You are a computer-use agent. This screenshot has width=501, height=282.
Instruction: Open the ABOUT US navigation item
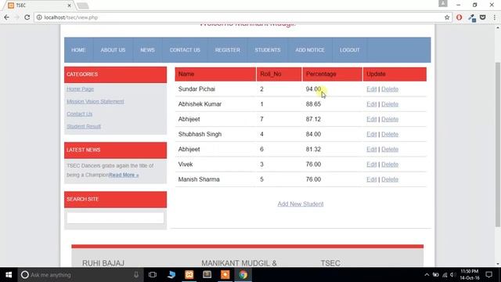pos(113,50)
